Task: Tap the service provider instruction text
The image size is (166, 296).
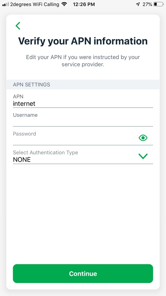Action: click(83, 61)
